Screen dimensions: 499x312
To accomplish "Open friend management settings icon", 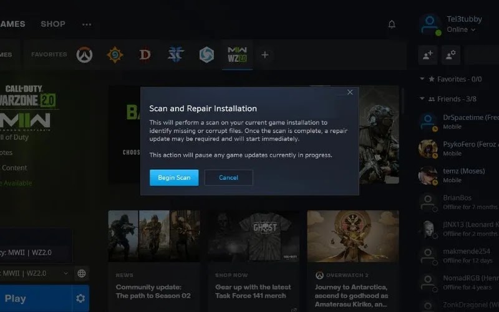I will (450, 55).
